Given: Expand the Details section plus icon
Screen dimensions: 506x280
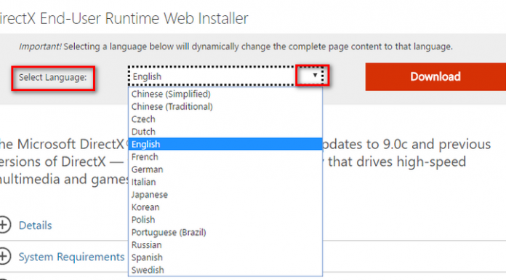Looking at the screenshot, I should tap(4, 225).
